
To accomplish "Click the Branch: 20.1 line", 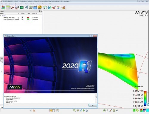I will click(10, 103).
